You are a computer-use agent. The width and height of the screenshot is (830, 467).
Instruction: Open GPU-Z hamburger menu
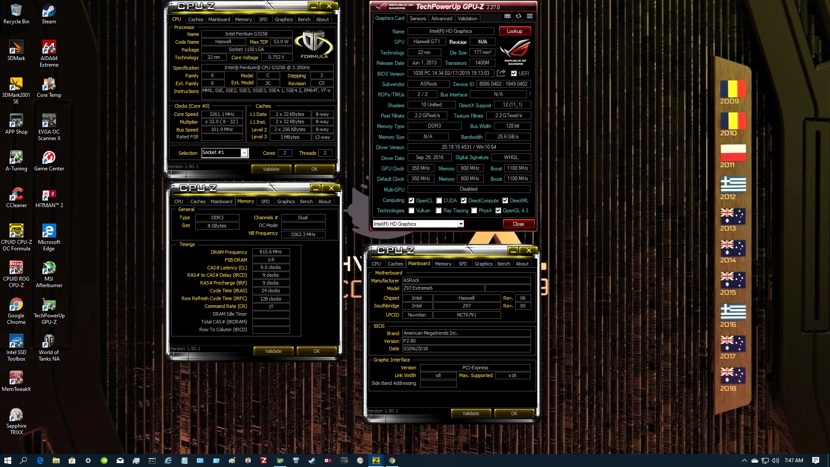point(530,16)
